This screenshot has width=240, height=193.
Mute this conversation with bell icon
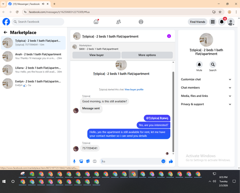tap(199, 64)
